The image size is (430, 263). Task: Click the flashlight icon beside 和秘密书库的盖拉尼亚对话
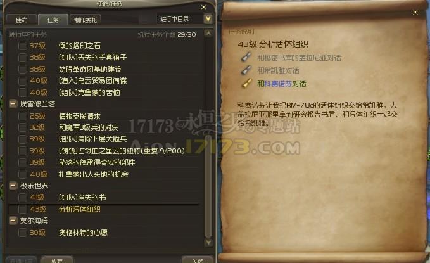[246, 57]
